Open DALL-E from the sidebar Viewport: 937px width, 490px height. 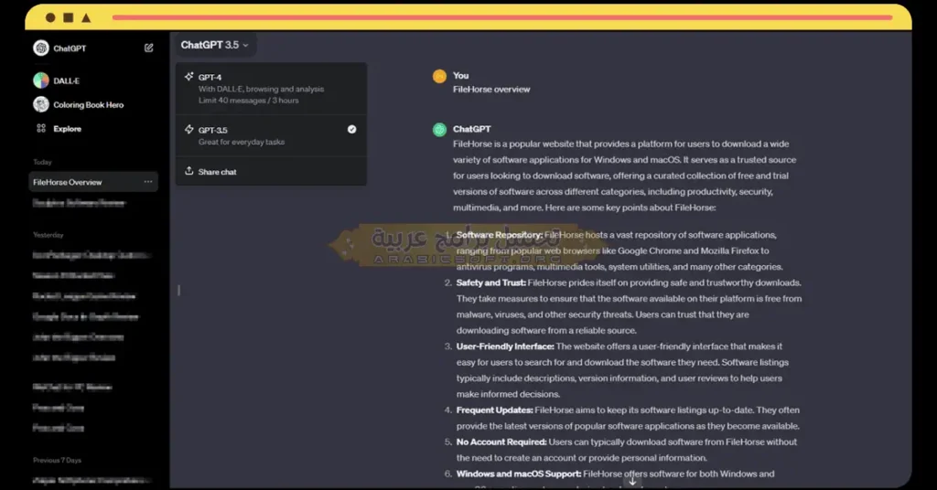click(66, 80)
